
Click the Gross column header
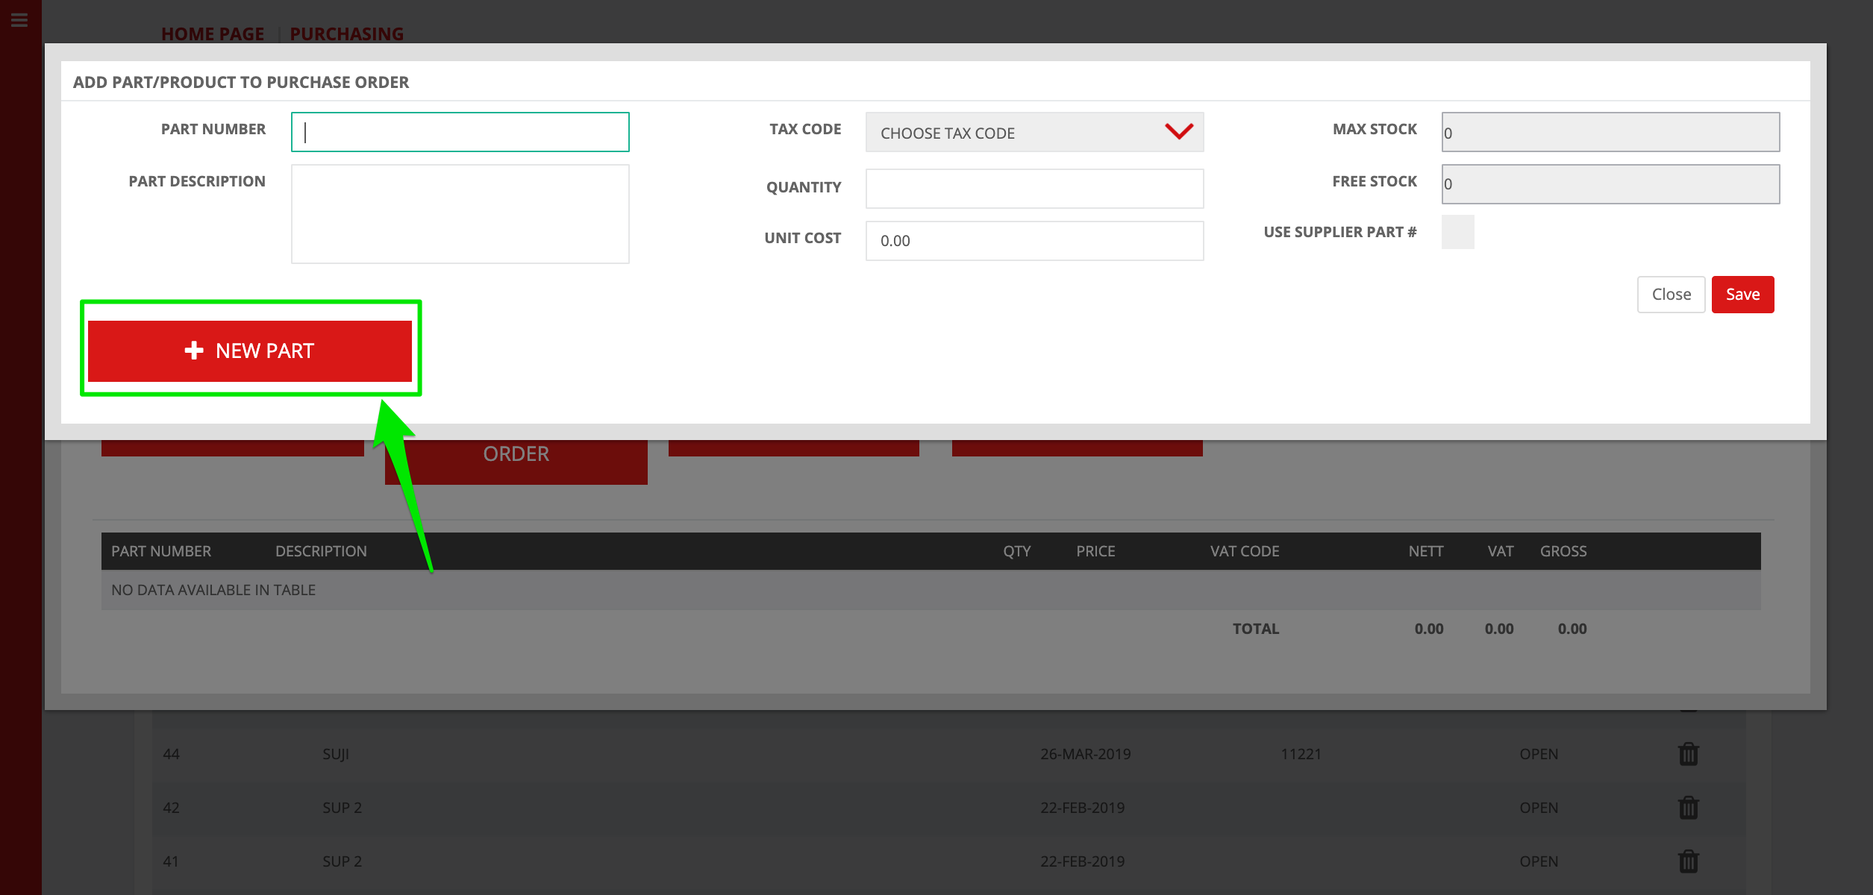tap(1563, 551)
